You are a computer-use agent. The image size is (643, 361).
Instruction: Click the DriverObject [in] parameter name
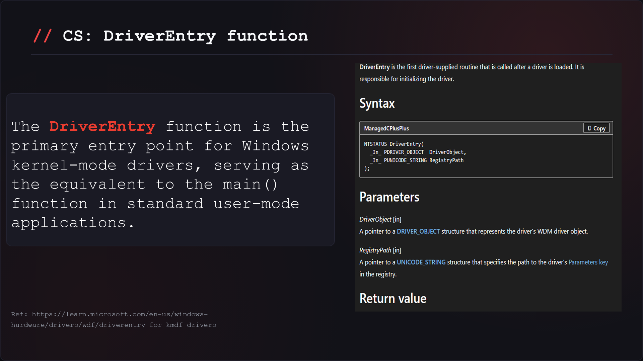[x=380, y=219]
